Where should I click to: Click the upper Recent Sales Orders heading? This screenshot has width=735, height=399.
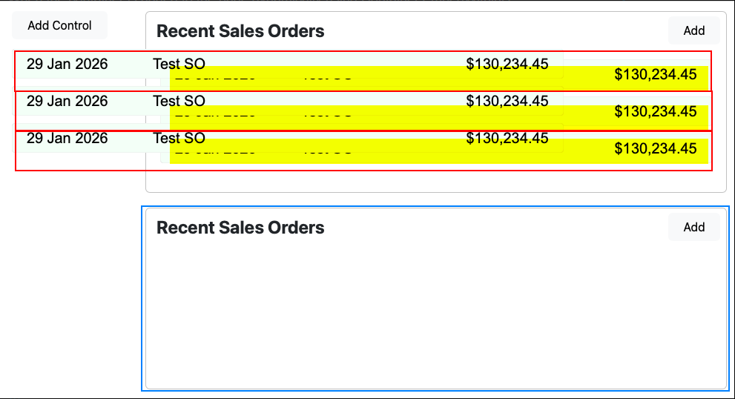[x=240, y=31]
